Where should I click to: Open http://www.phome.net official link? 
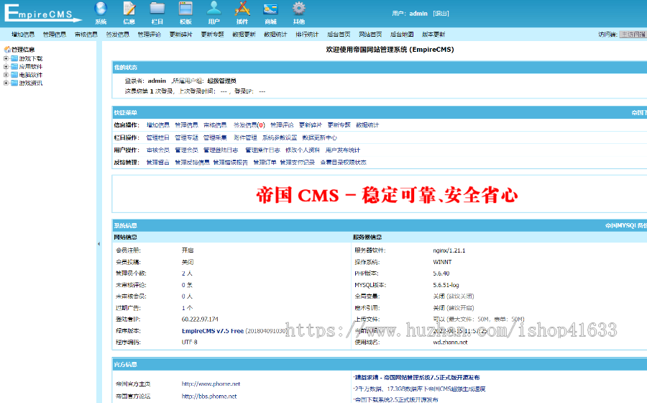point(211,384)
